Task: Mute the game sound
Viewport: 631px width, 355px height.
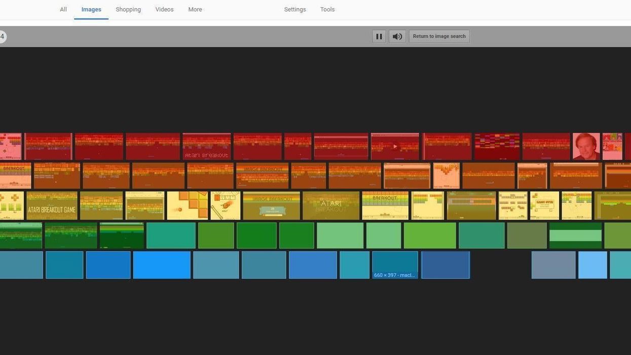Action: tap(397, 36)
